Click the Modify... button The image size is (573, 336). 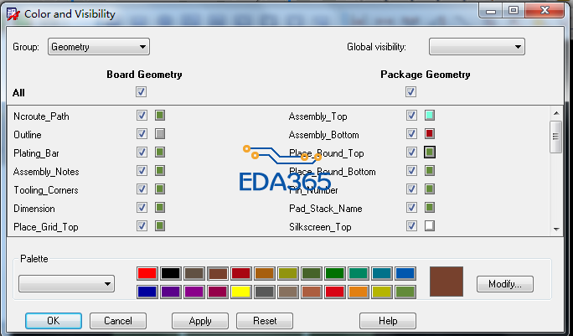point(505,284)
